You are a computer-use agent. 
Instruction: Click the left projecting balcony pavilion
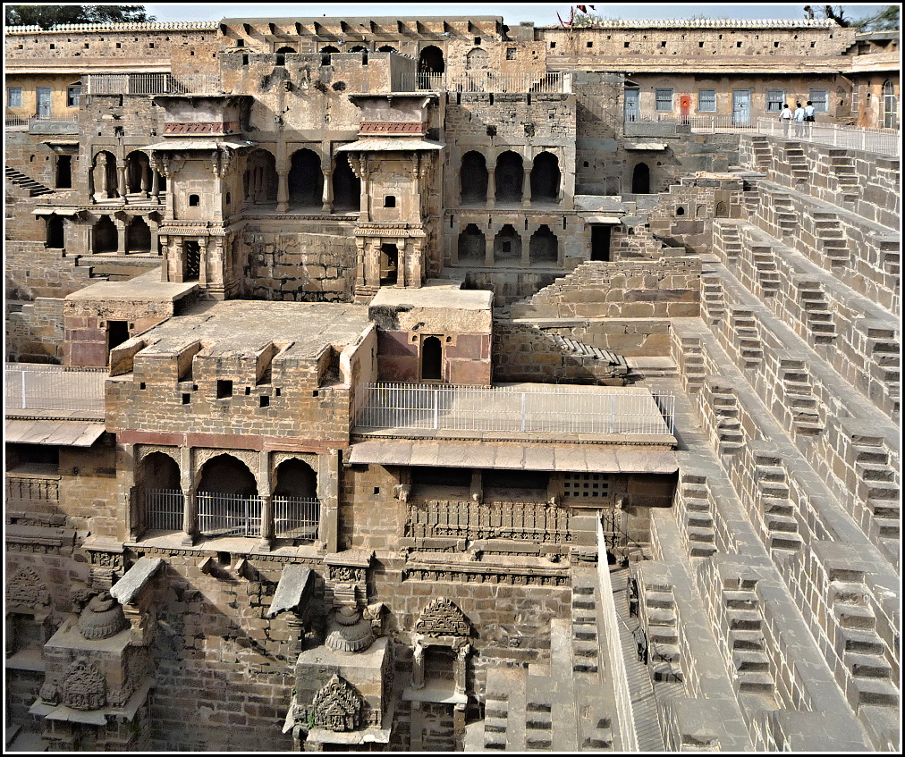point(191,205)
